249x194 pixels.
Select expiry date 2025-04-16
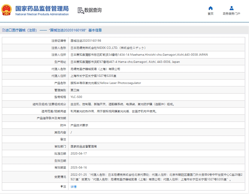click(79, 168)
